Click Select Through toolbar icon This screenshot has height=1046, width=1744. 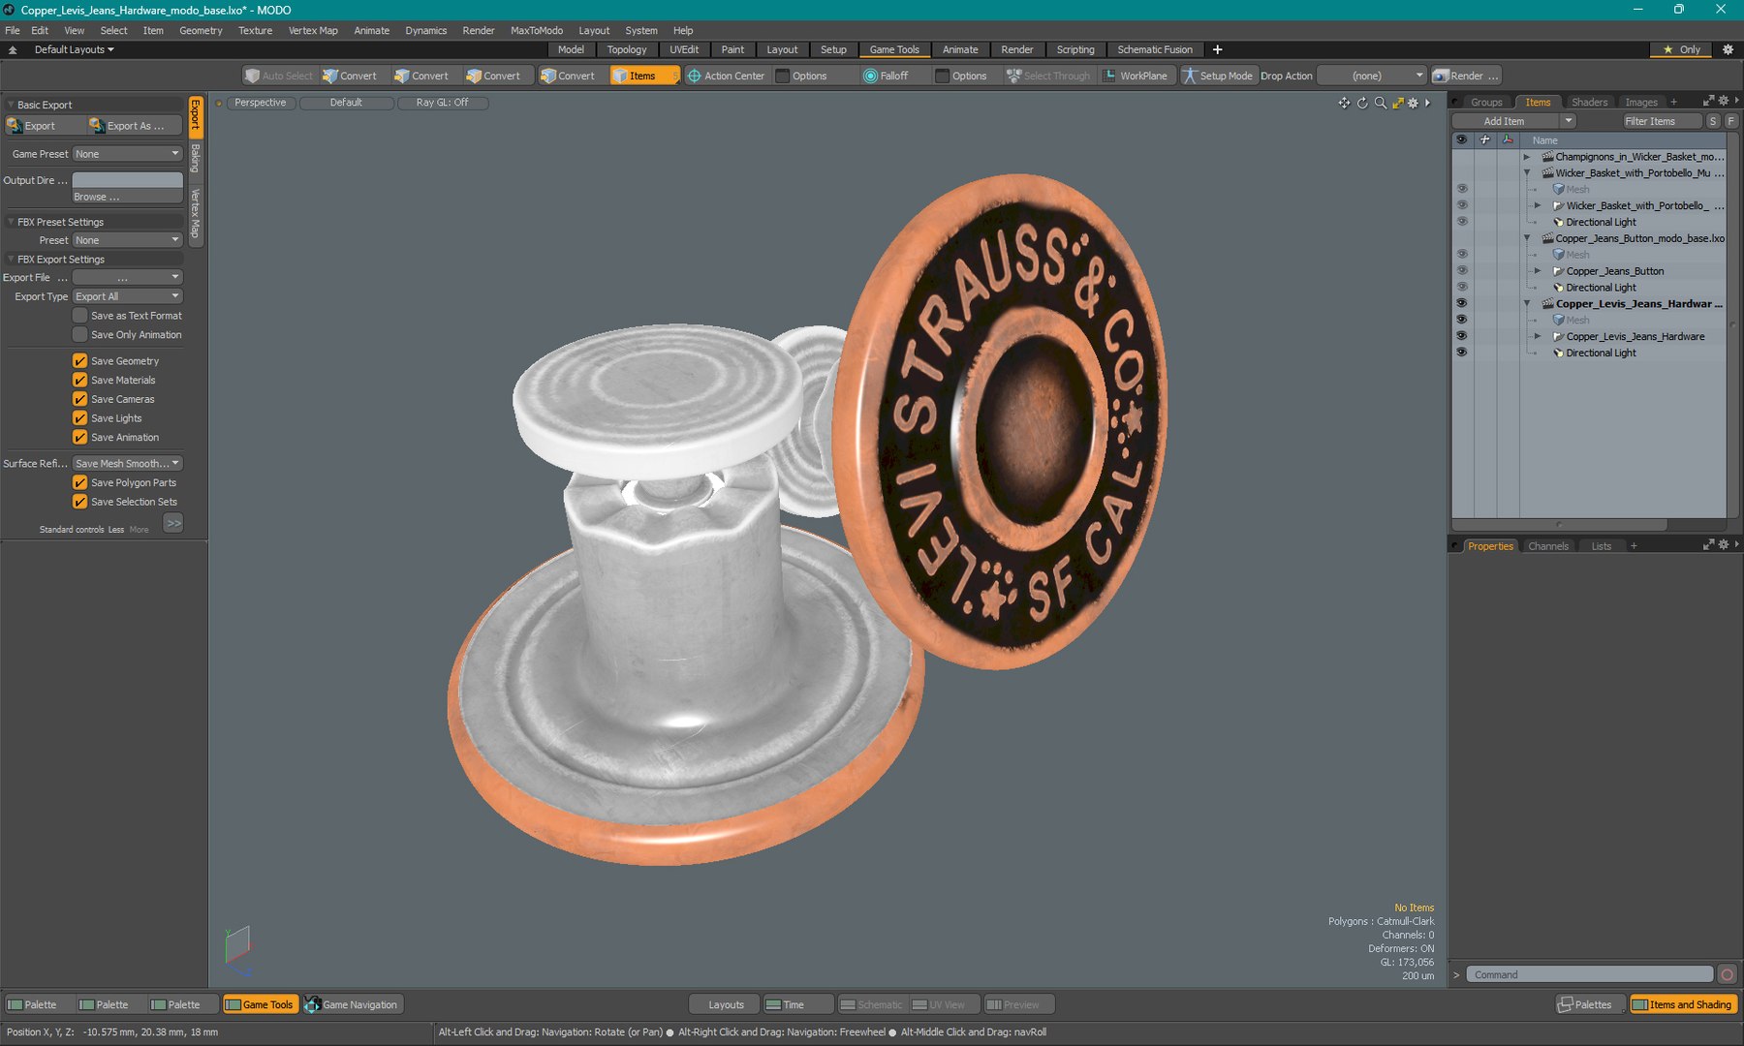pos(1048,76)
